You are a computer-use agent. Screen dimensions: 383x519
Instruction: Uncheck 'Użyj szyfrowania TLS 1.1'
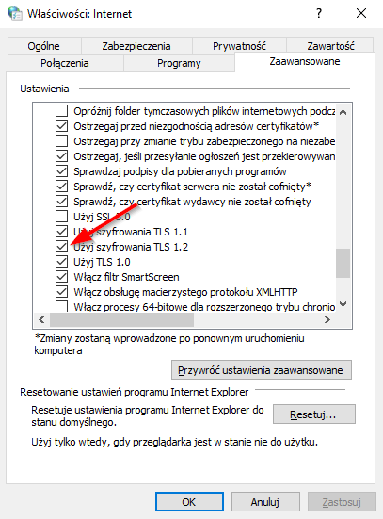[x=61, y=232]
